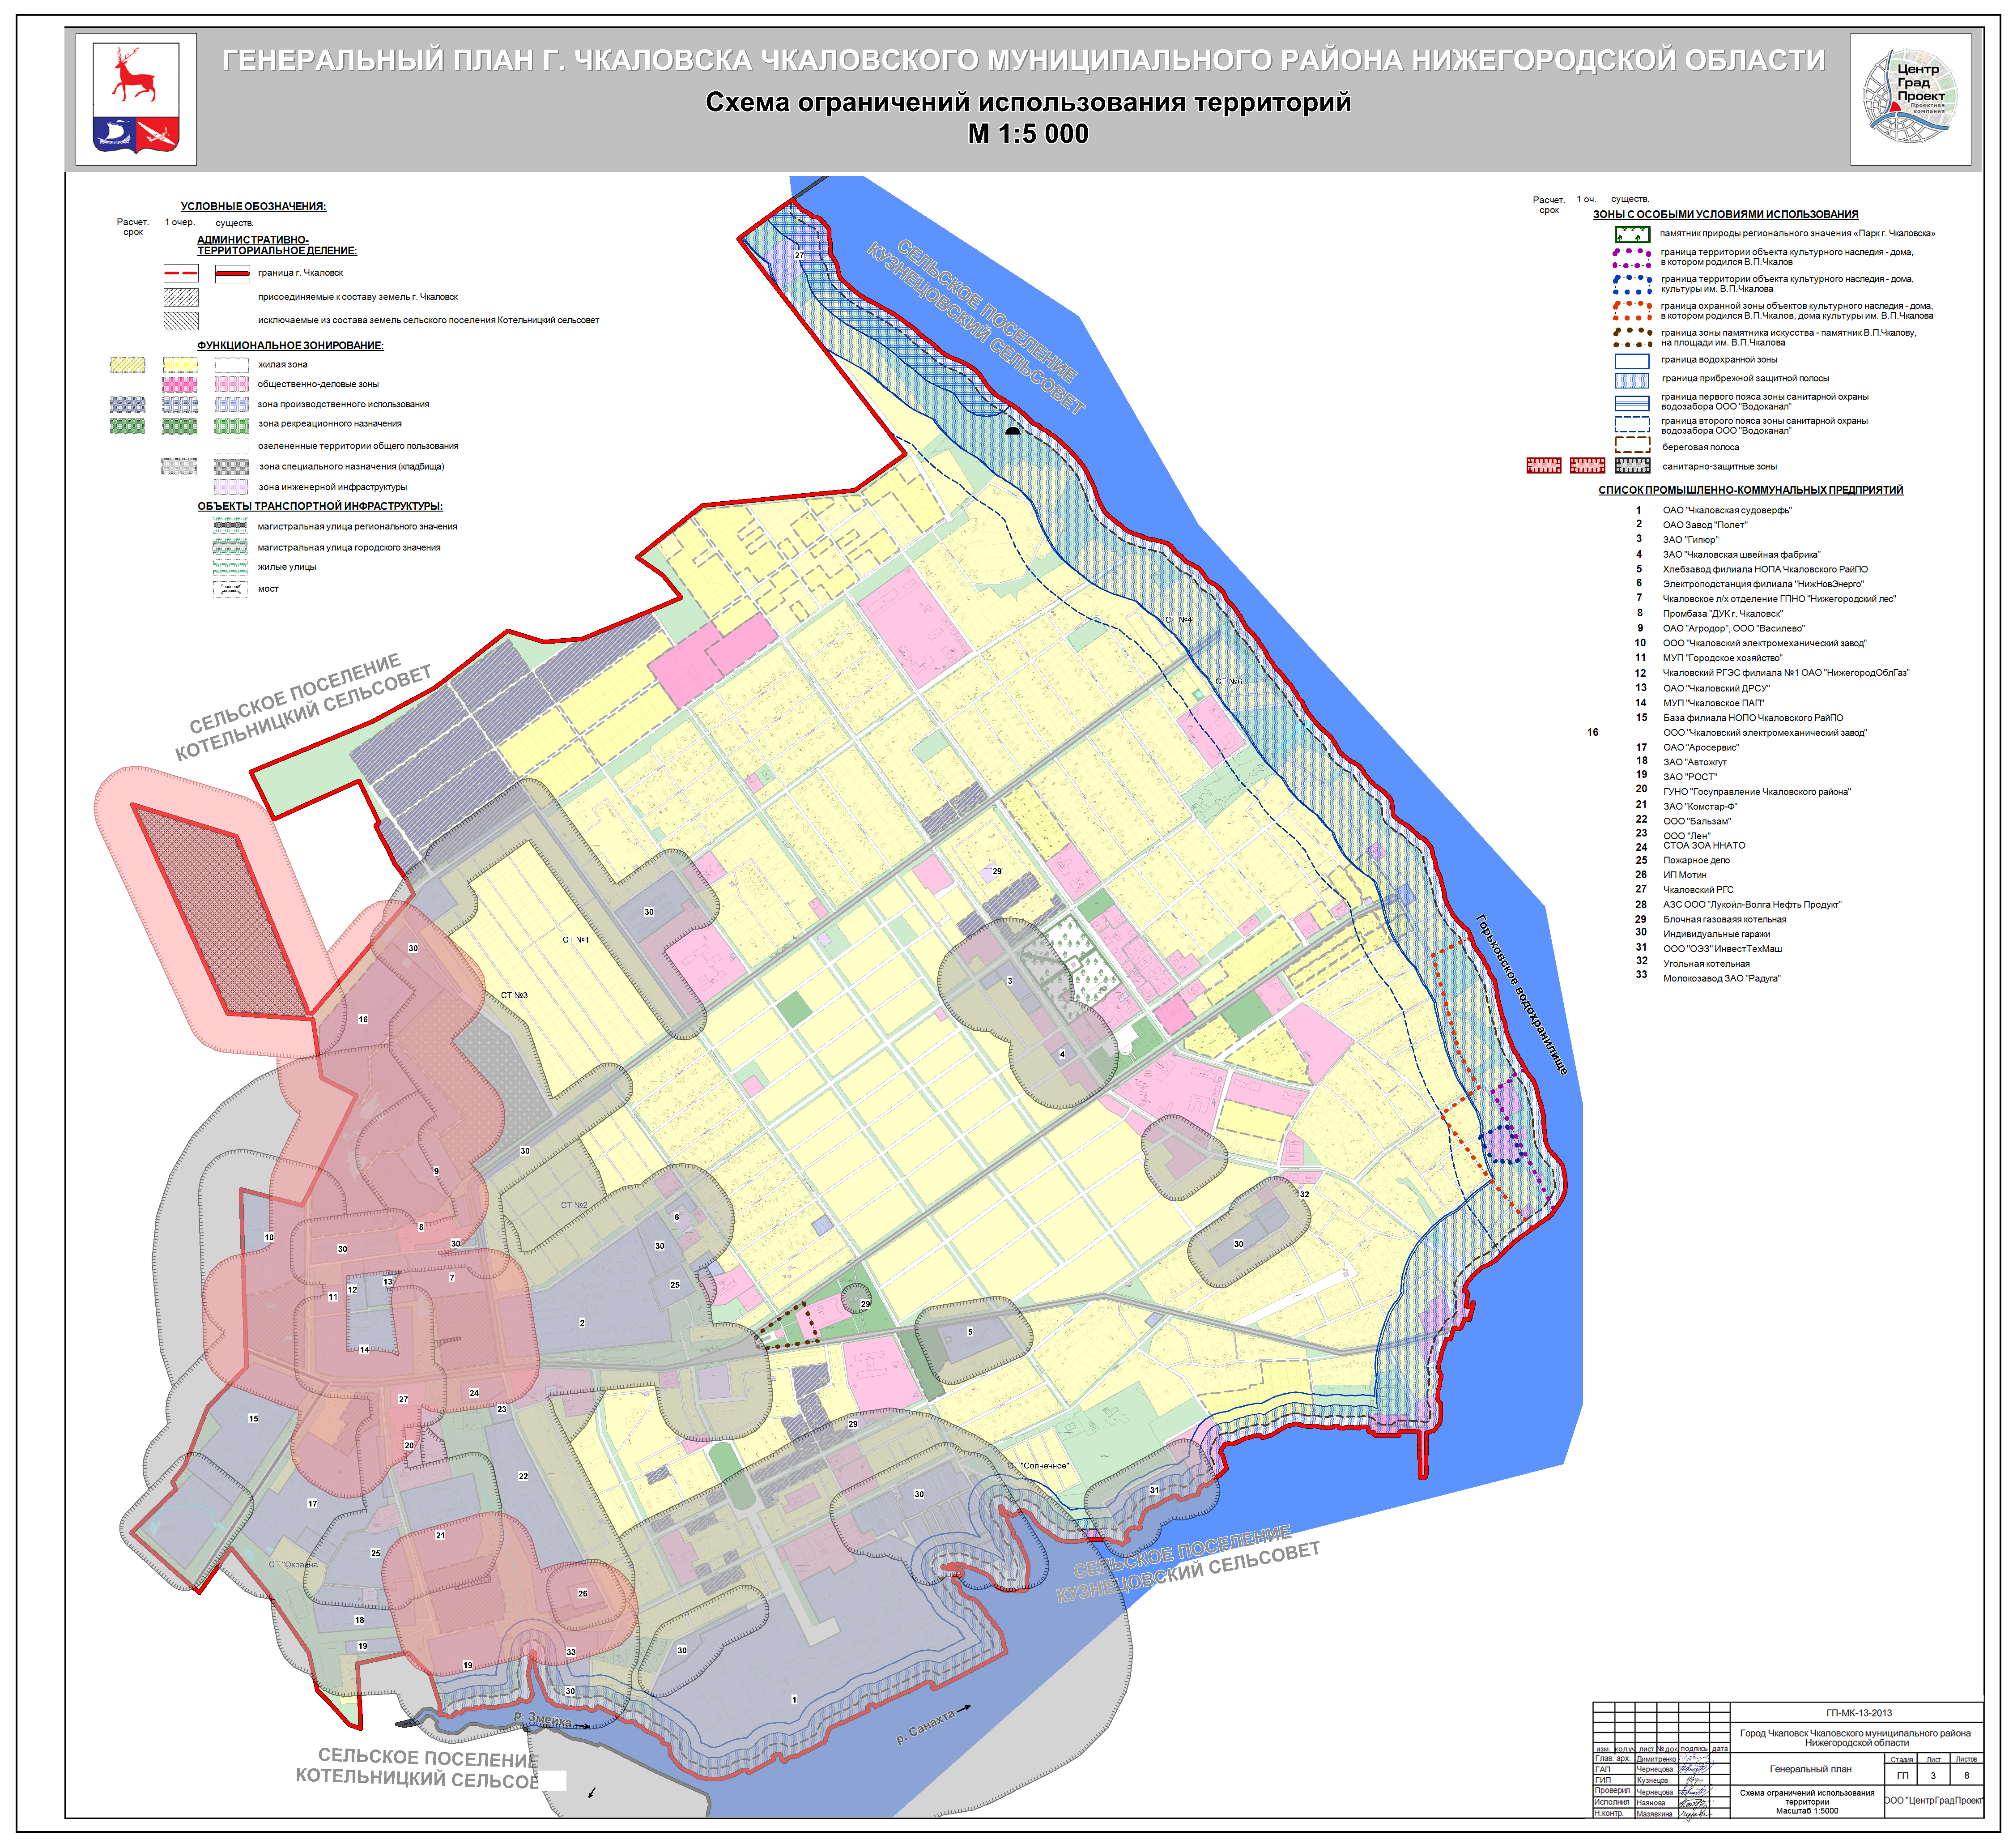Select the swatch for 'магистральная улица регионального значения'
Viewport: 2013px width, 1848px height.
(230, 526)
